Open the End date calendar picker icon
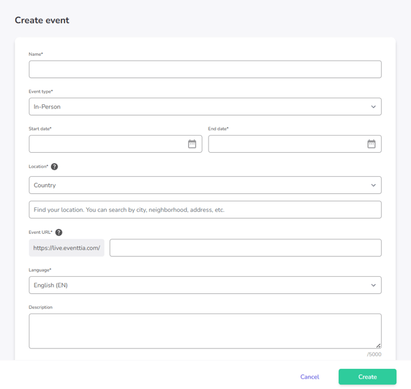411x389 pixels. (371, 144)
